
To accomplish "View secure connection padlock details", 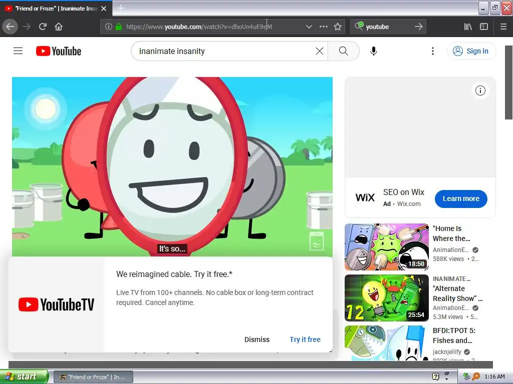I will coord(118,27).
